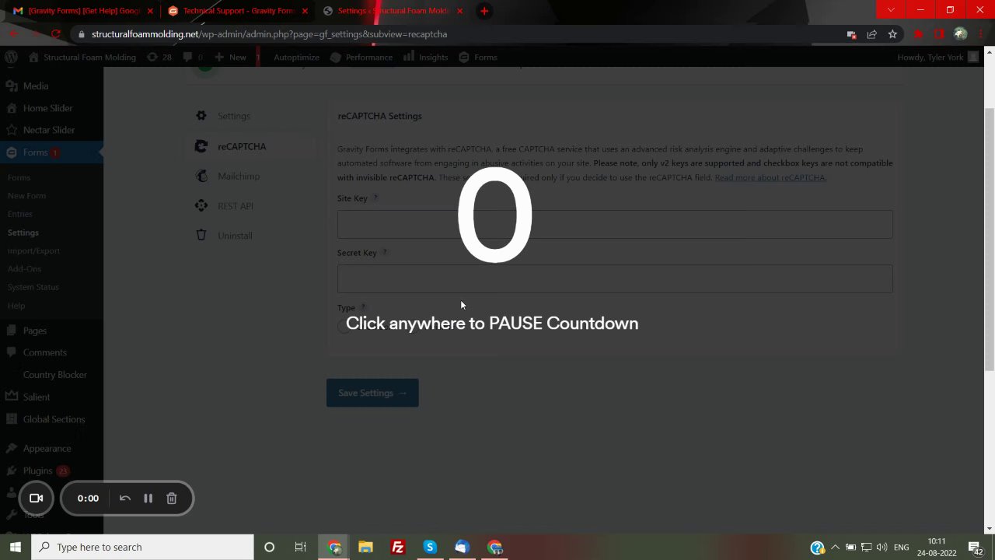Open the Chrome profile avatar

click(x=960, y=34)
